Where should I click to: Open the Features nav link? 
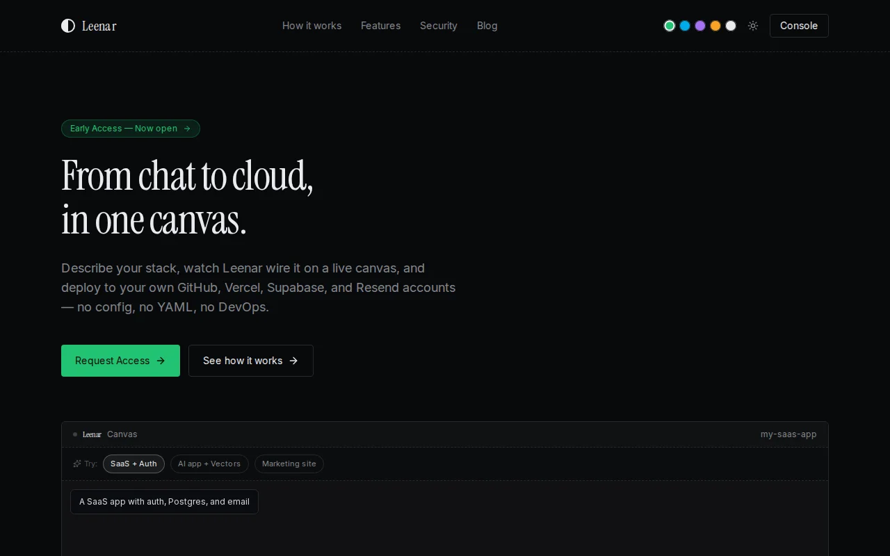coord(380,26)
